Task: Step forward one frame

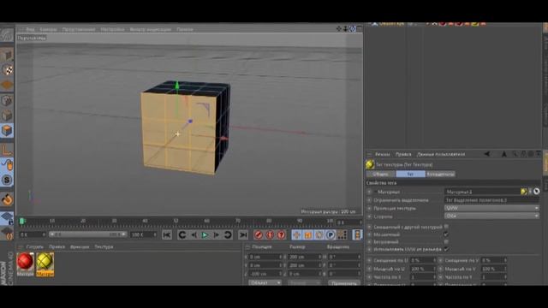Action: (x=217, y=235)
